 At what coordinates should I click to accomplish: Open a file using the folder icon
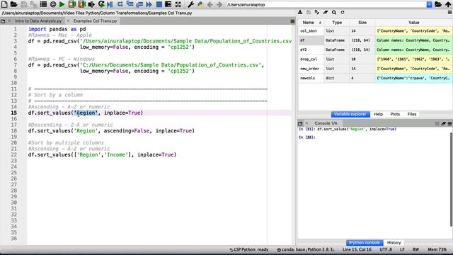(13, 4)
